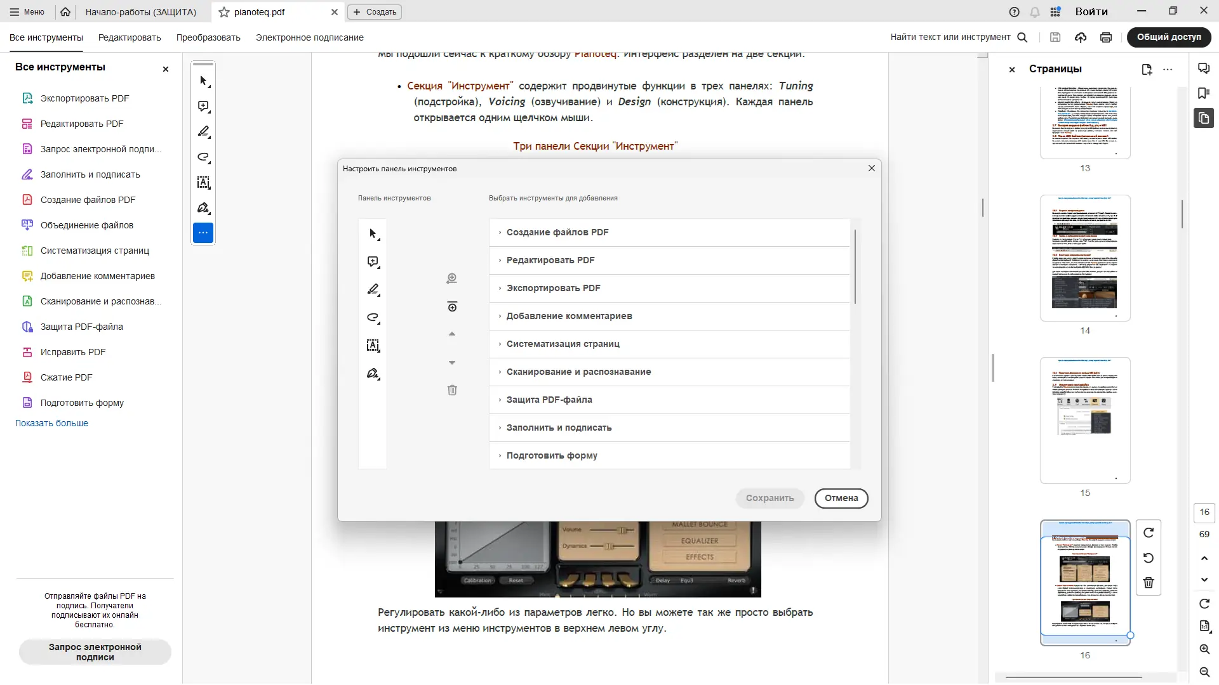Open the 'Преобразовать' menu tab
This screenshot has width=1219, height=685.
click(208, 37)
